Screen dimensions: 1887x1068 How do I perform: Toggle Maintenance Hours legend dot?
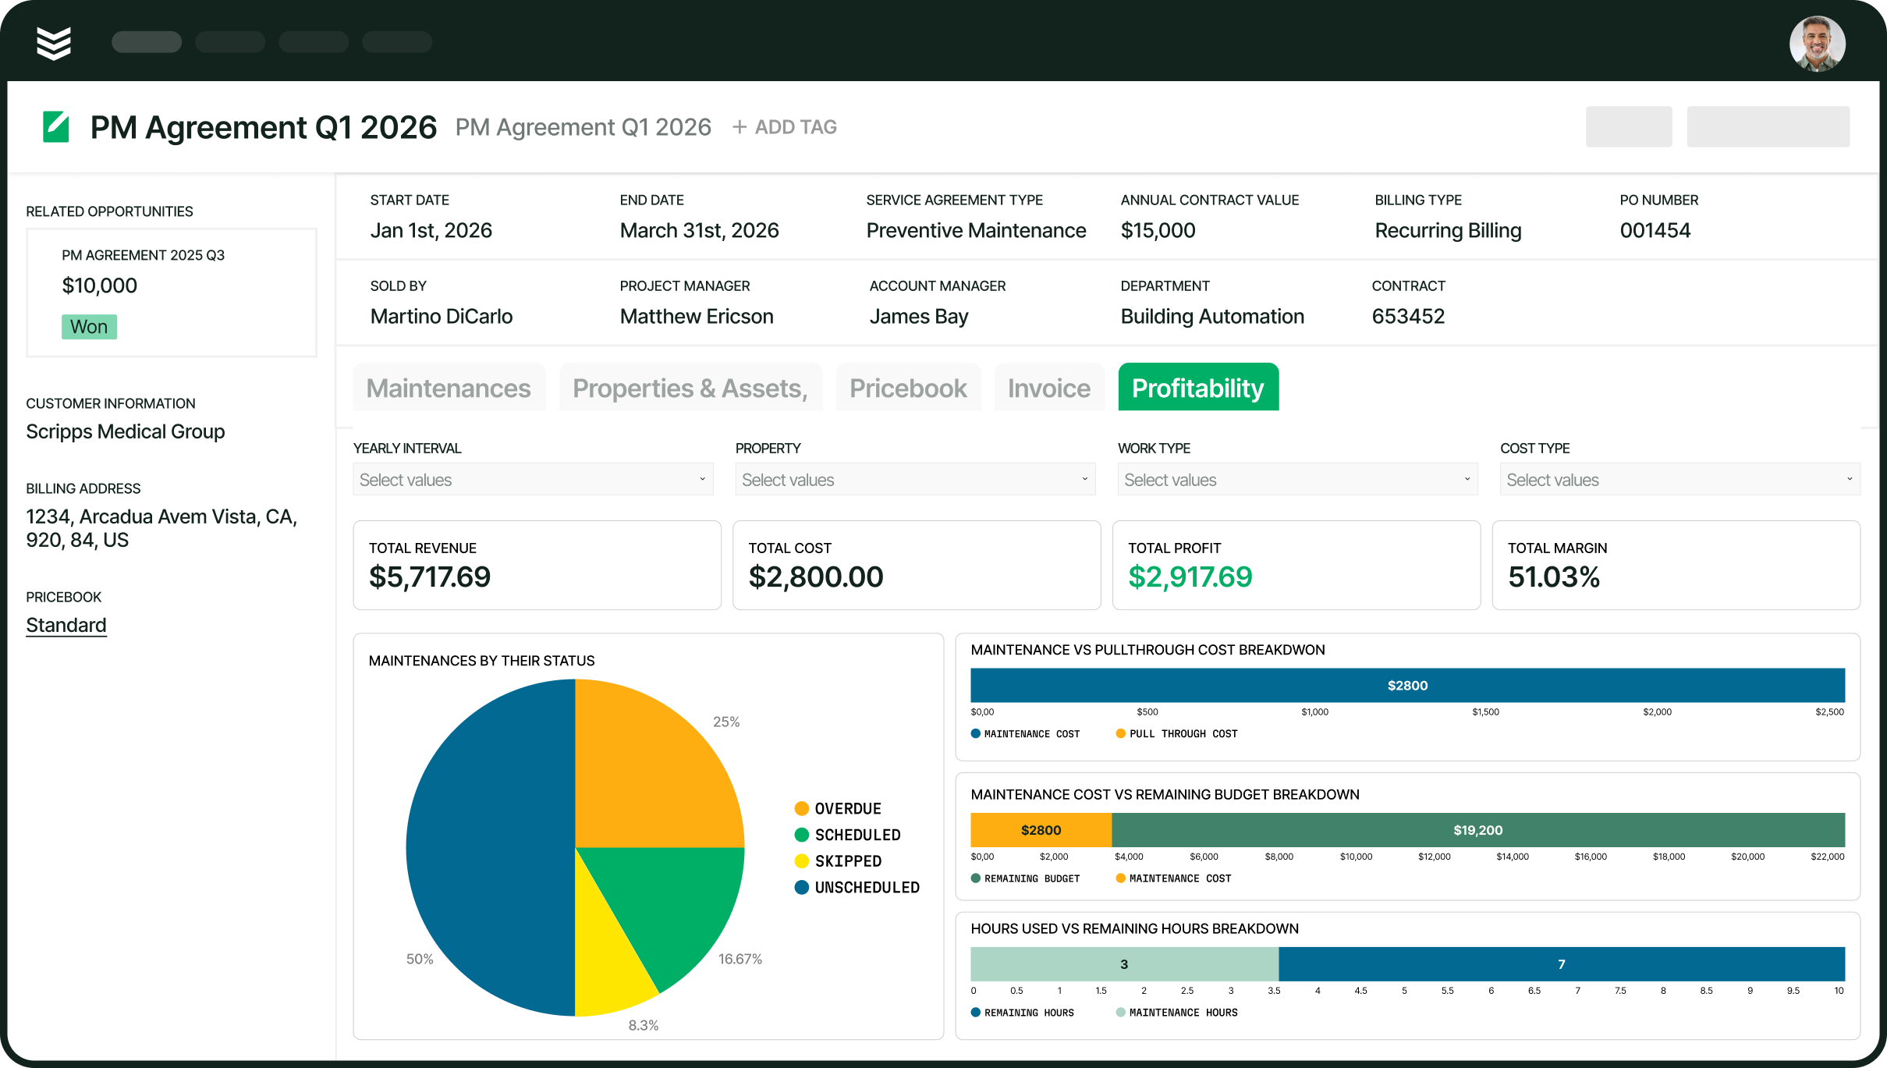pos(1120,1013)
